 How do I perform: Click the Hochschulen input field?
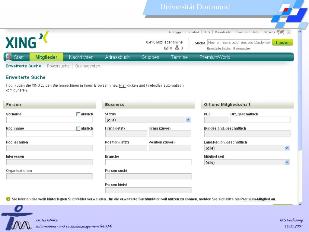[49, 148]
